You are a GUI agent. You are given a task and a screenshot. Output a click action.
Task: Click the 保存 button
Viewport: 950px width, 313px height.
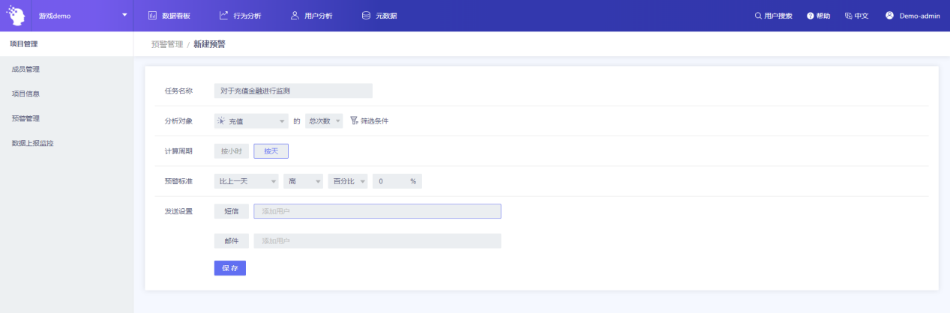[229, 268]
